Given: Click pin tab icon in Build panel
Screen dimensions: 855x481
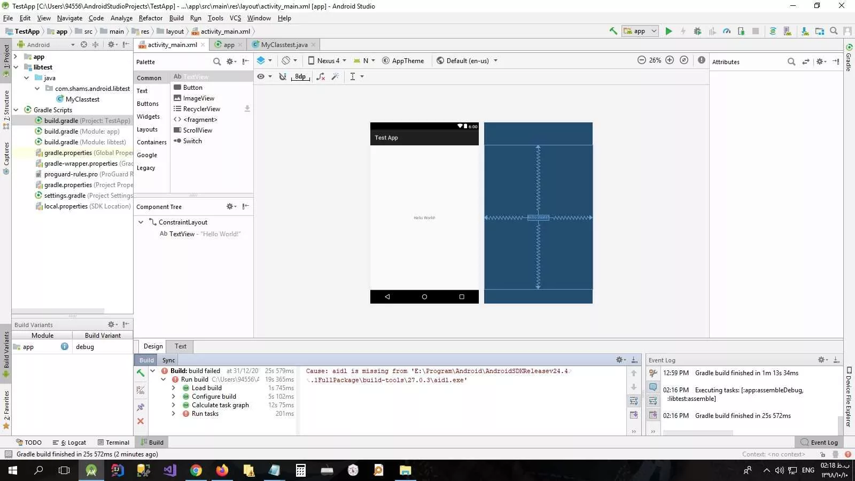Looking at the screenshot, I should 141,407.
